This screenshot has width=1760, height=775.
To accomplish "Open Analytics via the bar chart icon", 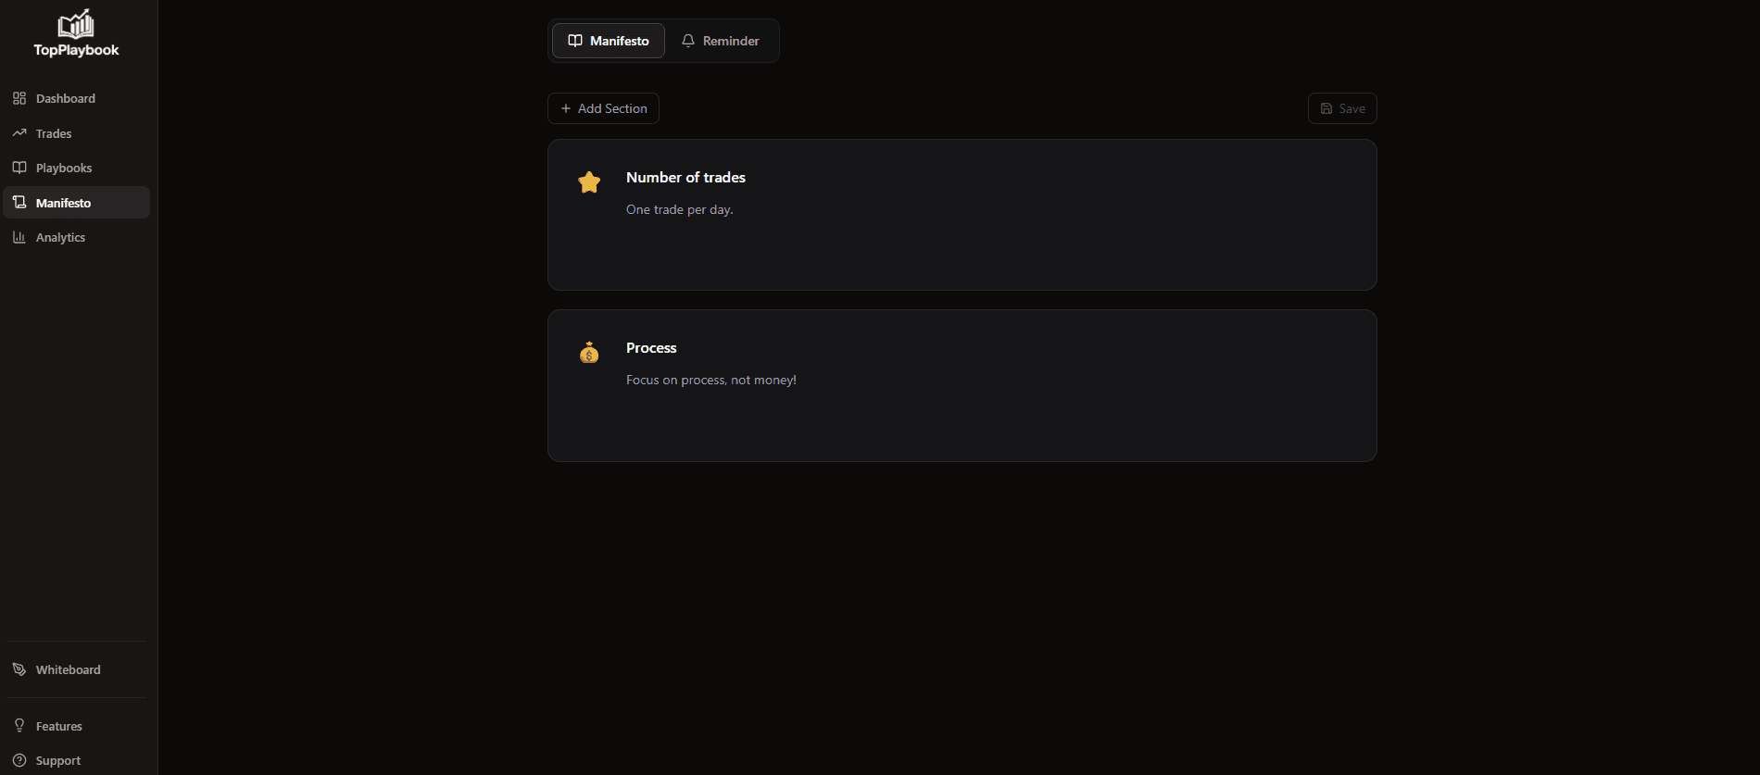I will pyautogui.click(x=19, y=237).
